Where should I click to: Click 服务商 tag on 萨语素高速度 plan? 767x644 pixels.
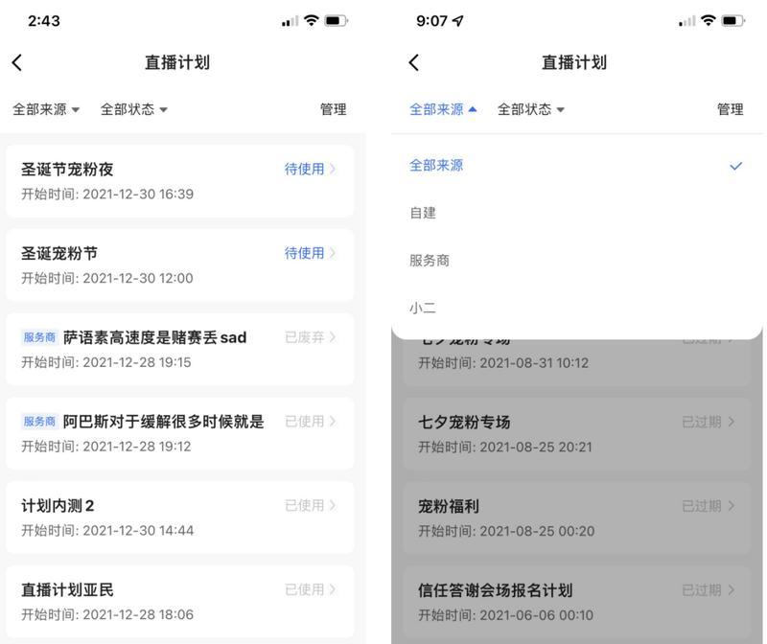[39, 337]
